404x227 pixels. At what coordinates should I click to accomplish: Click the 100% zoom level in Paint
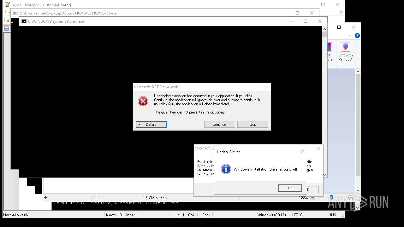tap(303, 198)
